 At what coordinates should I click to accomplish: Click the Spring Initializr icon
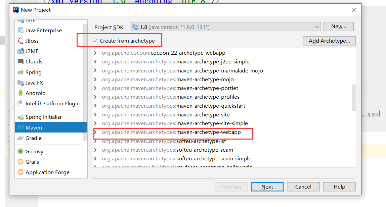(21, 117)
